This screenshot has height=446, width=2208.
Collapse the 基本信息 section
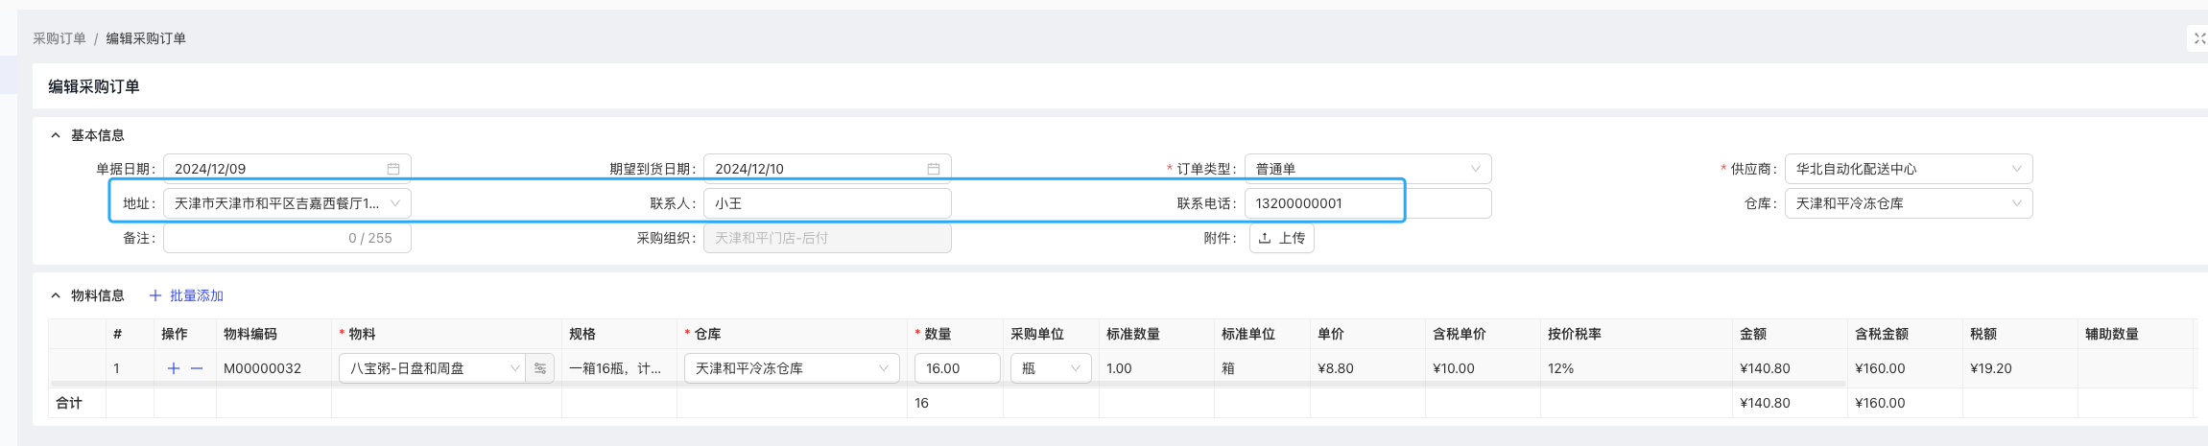[x=56, y=135]
